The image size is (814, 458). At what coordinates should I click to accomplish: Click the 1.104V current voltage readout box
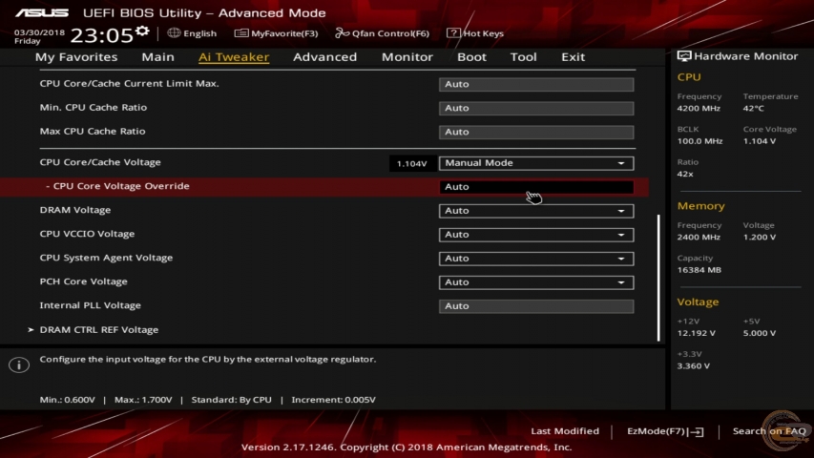click(411, 163)
